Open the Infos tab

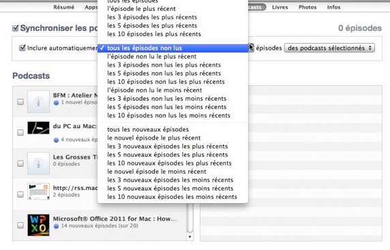[x=333, y=7]
